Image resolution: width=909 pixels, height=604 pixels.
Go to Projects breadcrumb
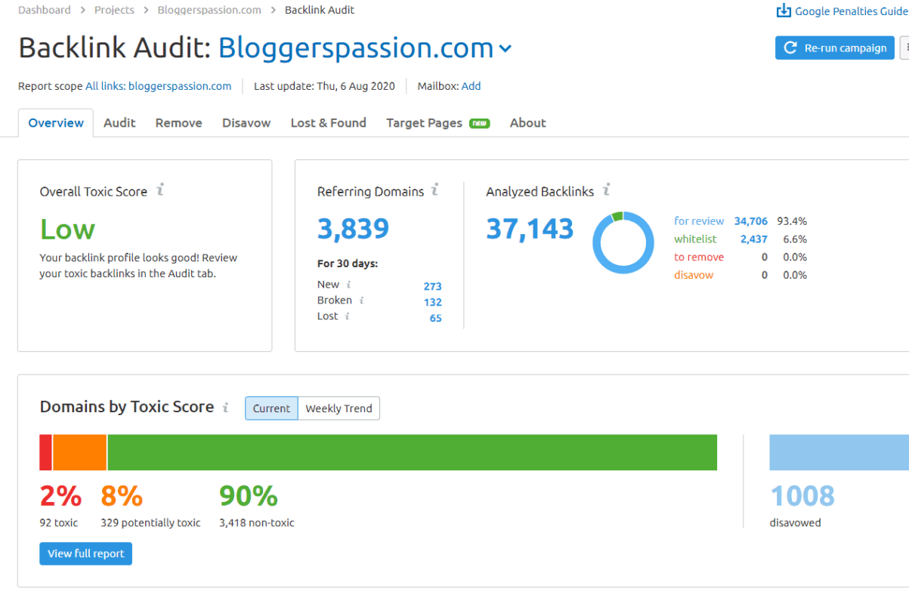tap(114, 10)
